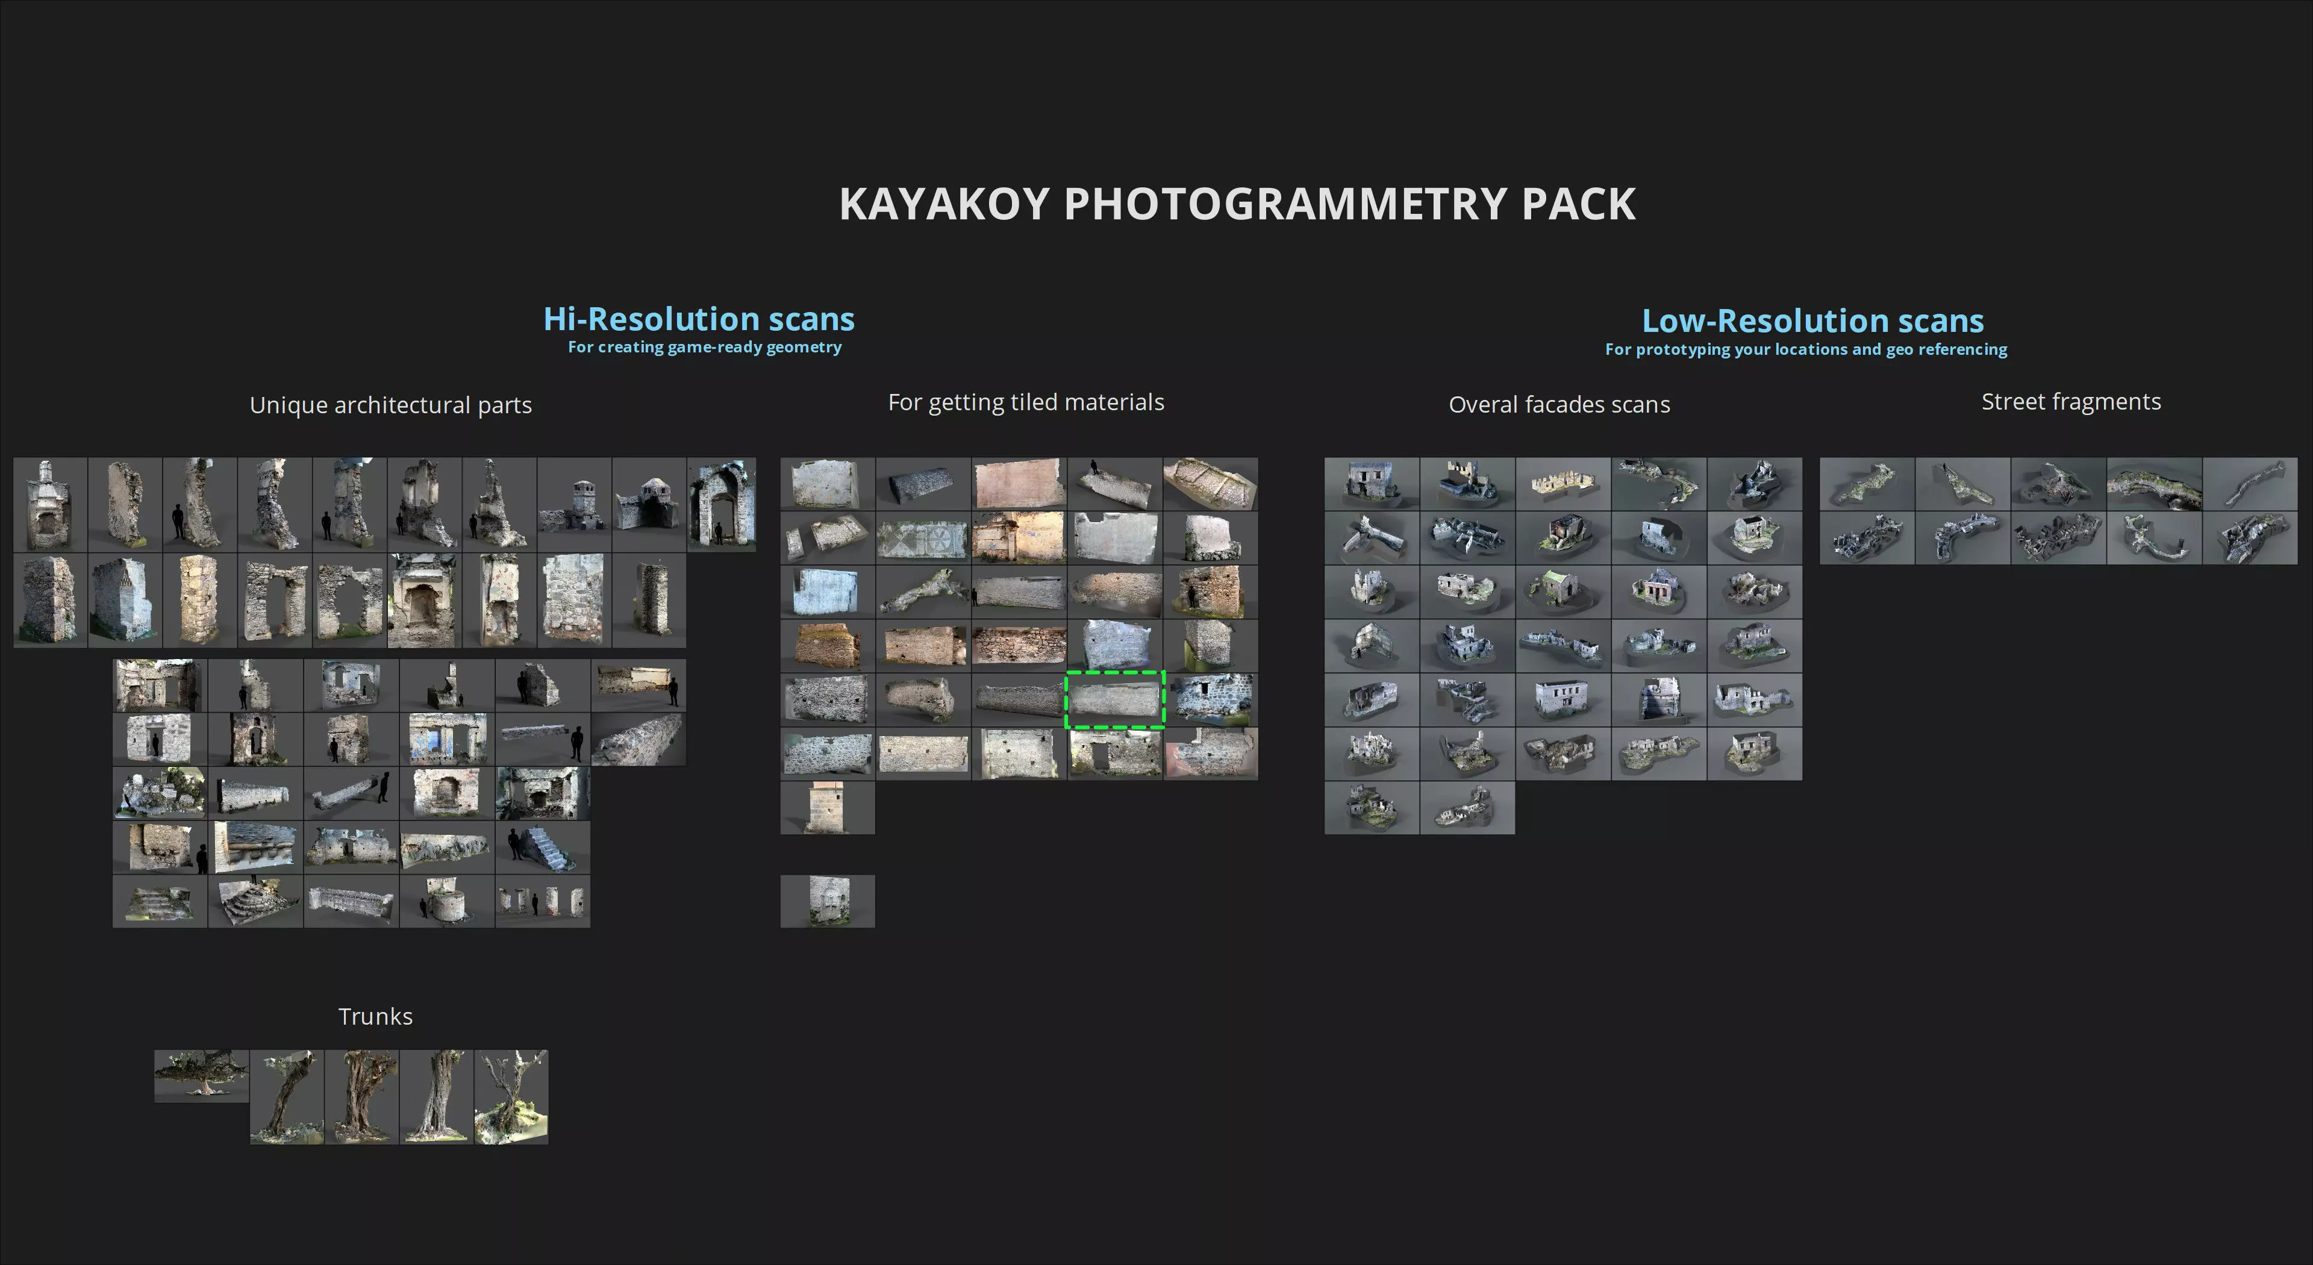Image resolution: width=2313 pixels, height=1265 pixels.
Task: Click the isolated bottom carved wall thumbnail
Action: point(827,901)
